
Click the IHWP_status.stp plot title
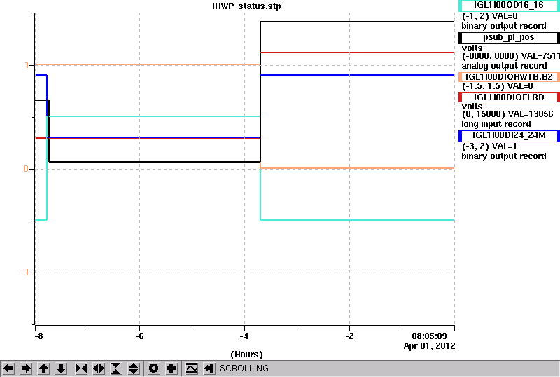click(246, 6)
